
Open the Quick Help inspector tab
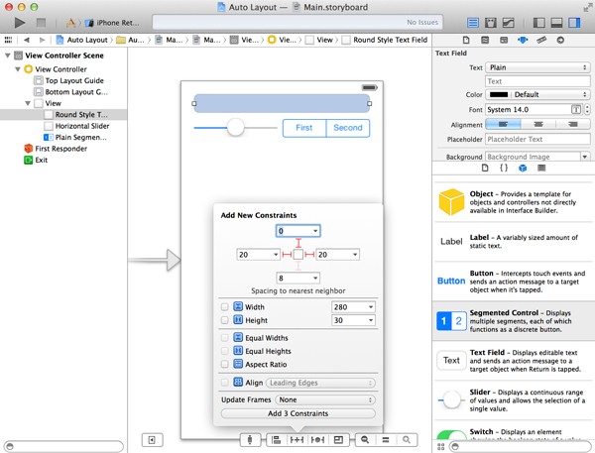click(x=485, y=40)
